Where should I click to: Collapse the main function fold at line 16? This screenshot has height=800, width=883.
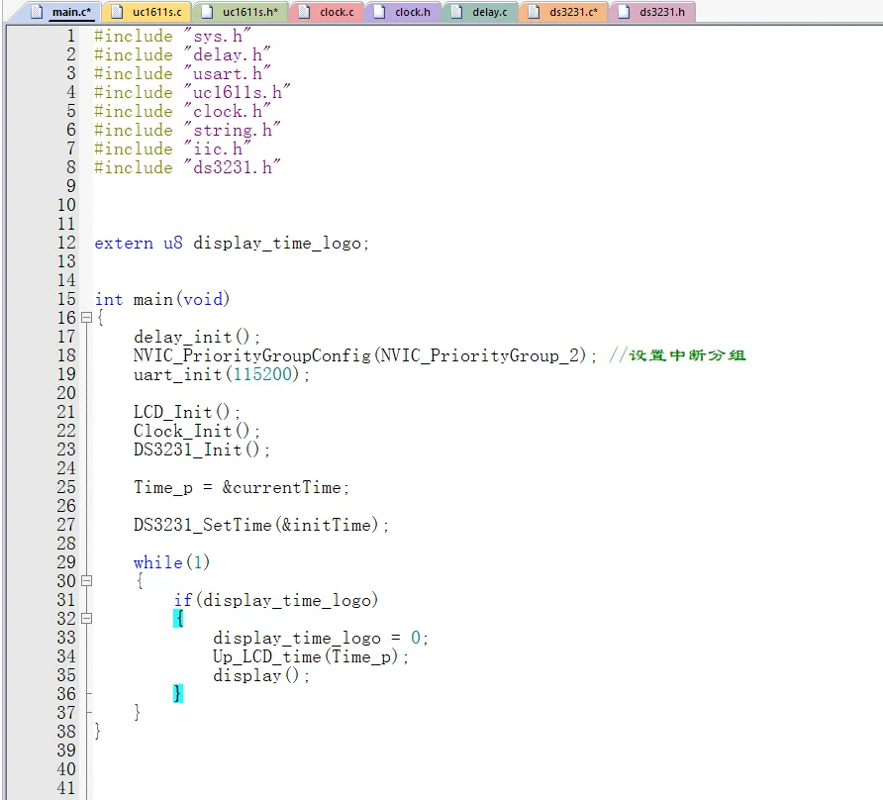coord(86,318)
